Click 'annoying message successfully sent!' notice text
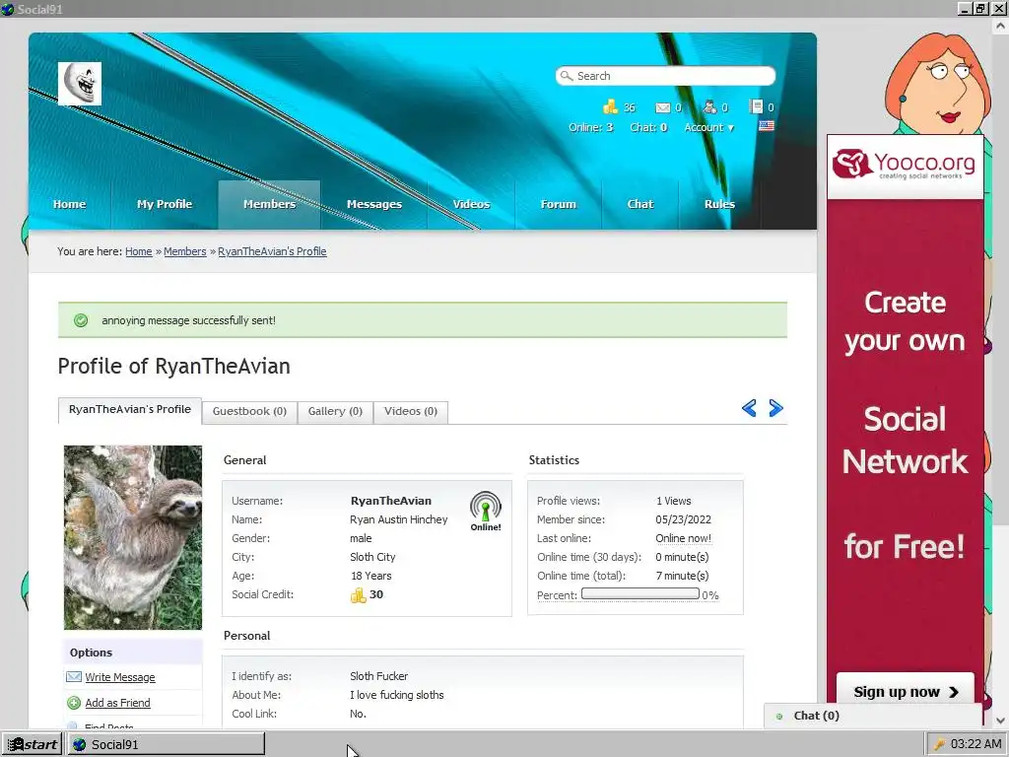 (188, 320)
